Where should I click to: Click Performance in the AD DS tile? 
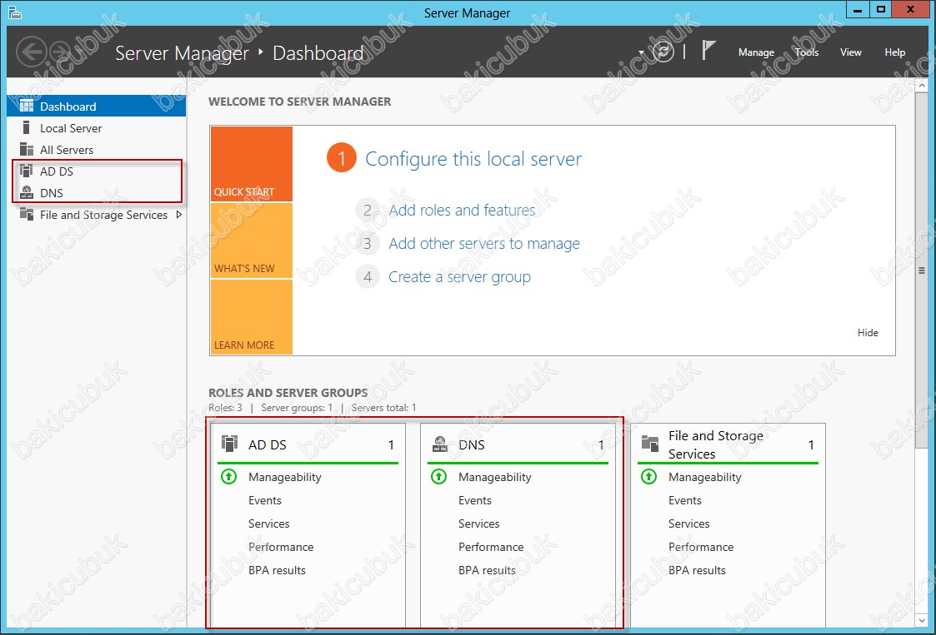pyautogui.click(x=281, y=547)
